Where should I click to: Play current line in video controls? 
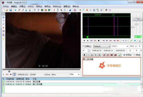(7, 75)
